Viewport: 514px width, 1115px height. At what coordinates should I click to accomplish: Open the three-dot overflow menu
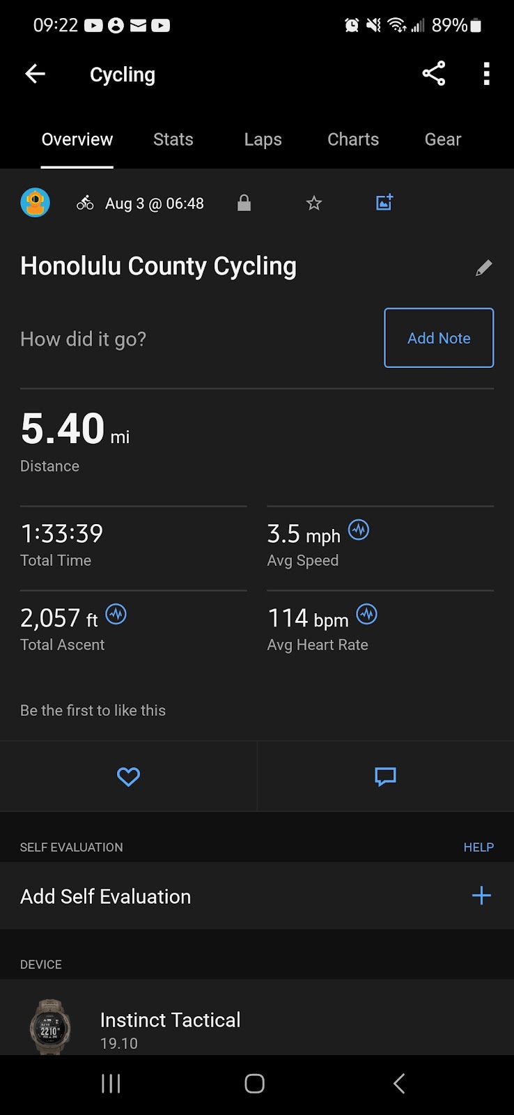tap(487, 74)
